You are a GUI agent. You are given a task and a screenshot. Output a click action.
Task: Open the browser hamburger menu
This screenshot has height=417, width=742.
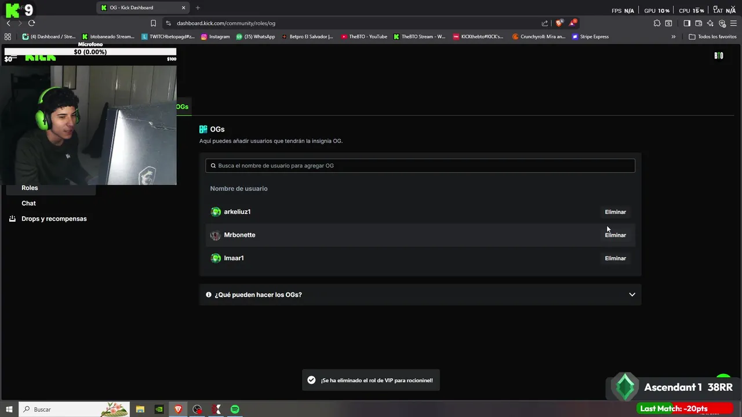733,23
